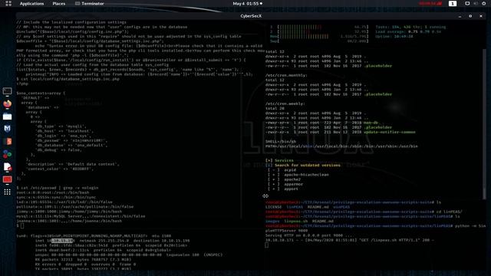Click the 'SHELL=/bin/sh' line
Image resolution: width=491 pixels, height=276 pixels.
[x=281, y=141]
